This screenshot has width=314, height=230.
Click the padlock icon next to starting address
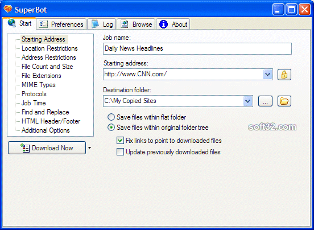pos(284,75)
